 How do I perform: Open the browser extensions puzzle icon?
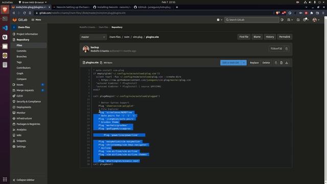[312, 13]
